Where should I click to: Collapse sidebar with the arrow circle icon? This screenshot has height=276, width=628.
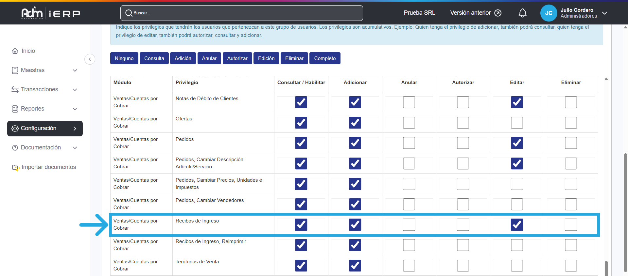90,59
